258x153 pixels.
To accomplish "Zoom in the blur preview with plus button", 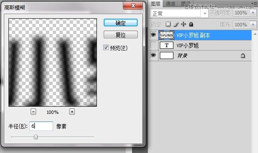I will click(x=72, y=112).
